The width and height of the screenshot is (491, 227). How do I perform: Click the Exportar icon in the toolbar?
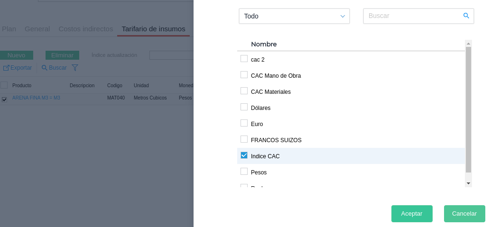tap(6, 68)
